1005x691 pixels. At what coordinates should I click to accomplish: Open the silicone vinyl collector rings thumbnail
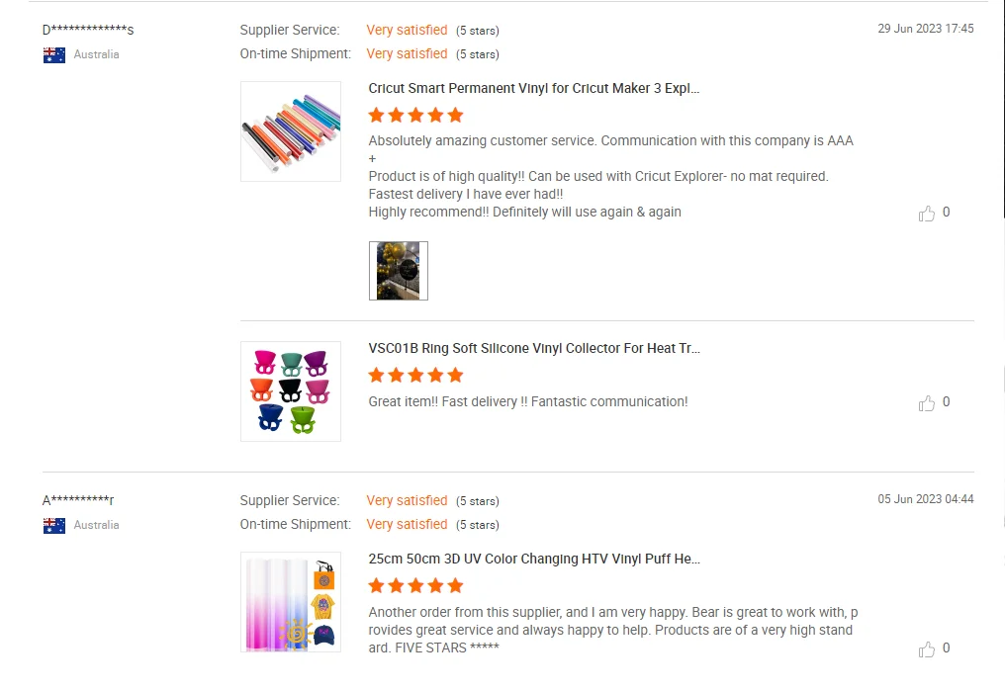291,391
